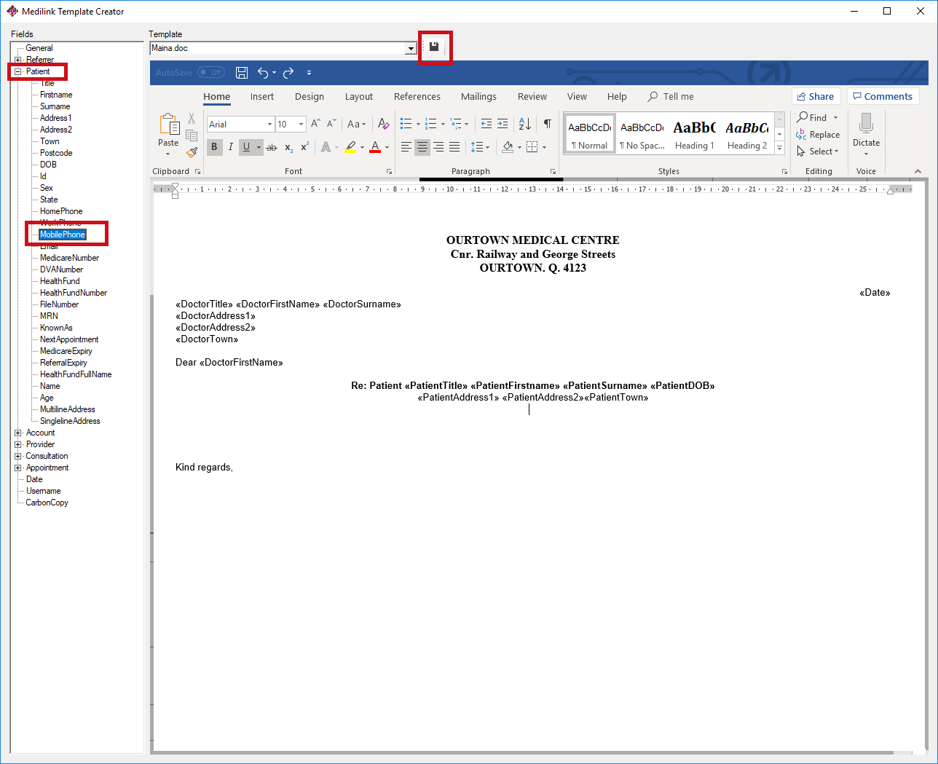Switch to the Mailings ribbon tab

(x=478, y=96)
